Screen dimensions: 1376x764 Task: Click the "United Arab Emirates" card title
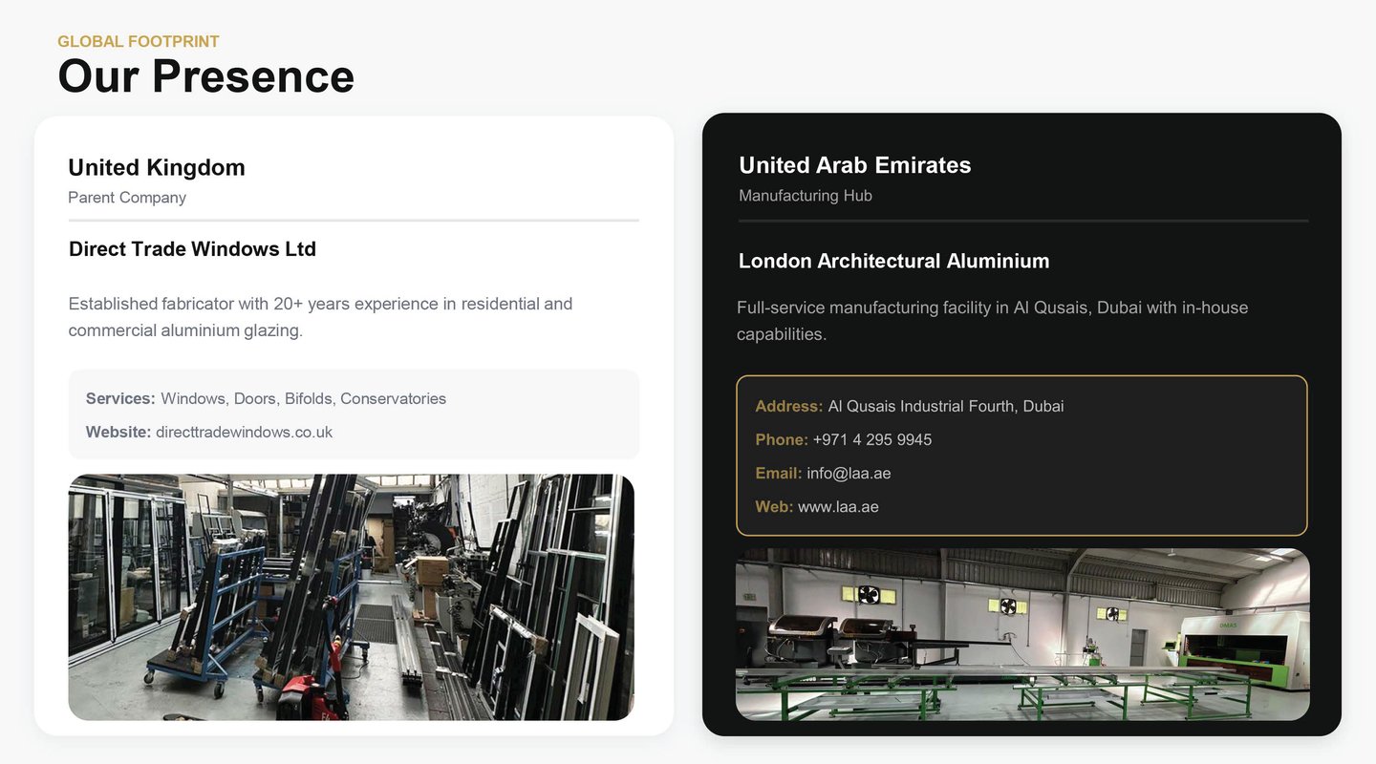(x=854, y=165)
